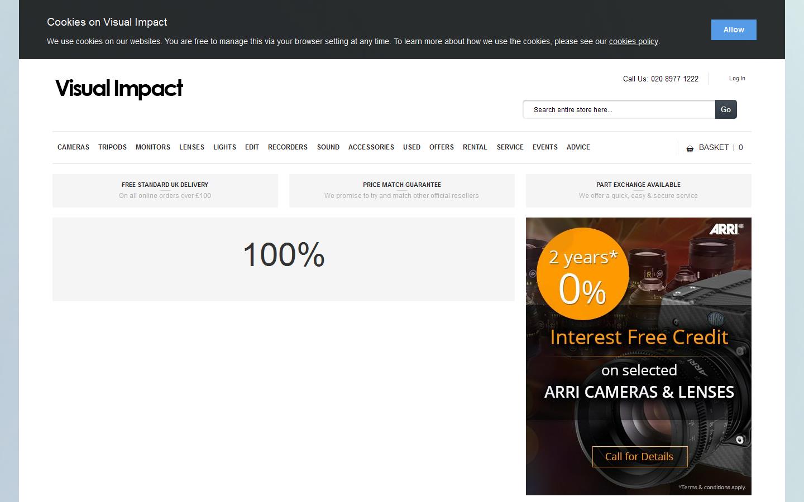Click the basket item count indicator
804x502 pixels.
pos(741,147)
